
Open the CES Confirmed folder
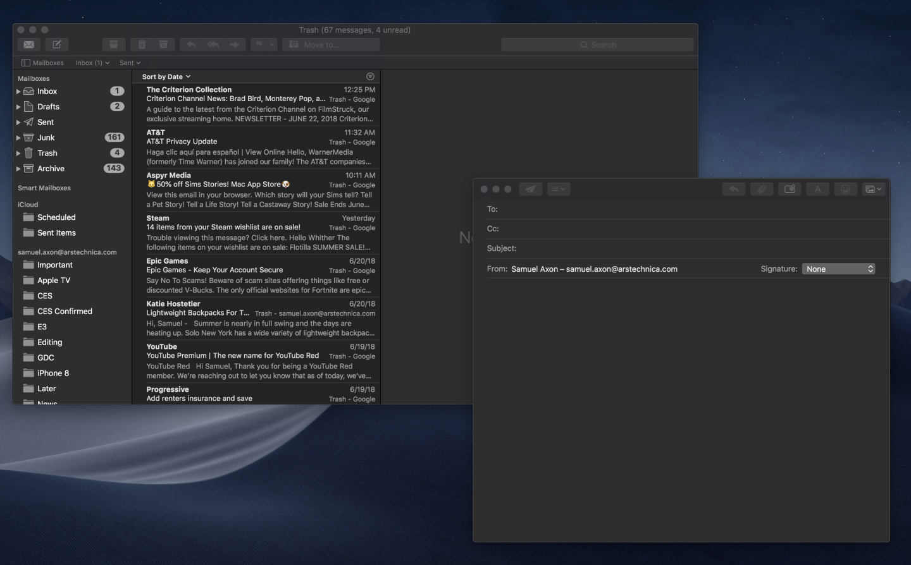click(71, 312)
